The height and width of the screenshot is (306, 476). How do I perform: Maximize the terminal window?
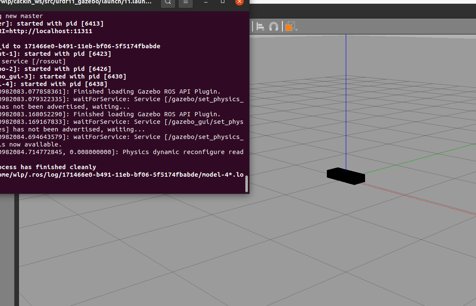pos(223,2)
